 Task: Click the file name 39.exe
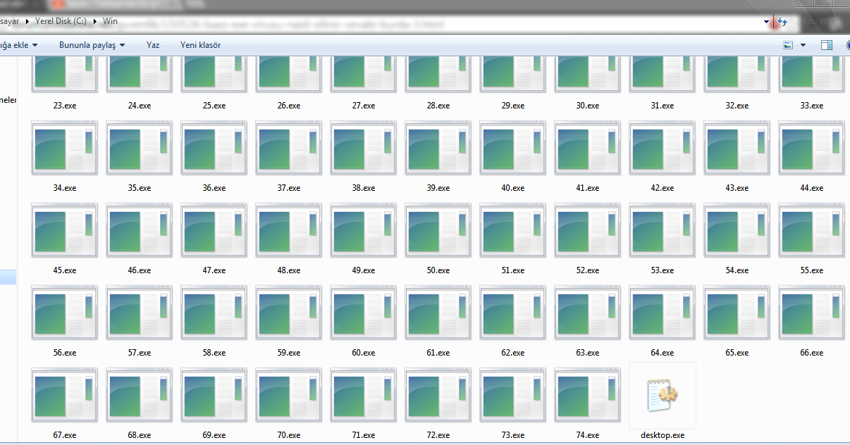pyautogui.click(x=438, y=188)
